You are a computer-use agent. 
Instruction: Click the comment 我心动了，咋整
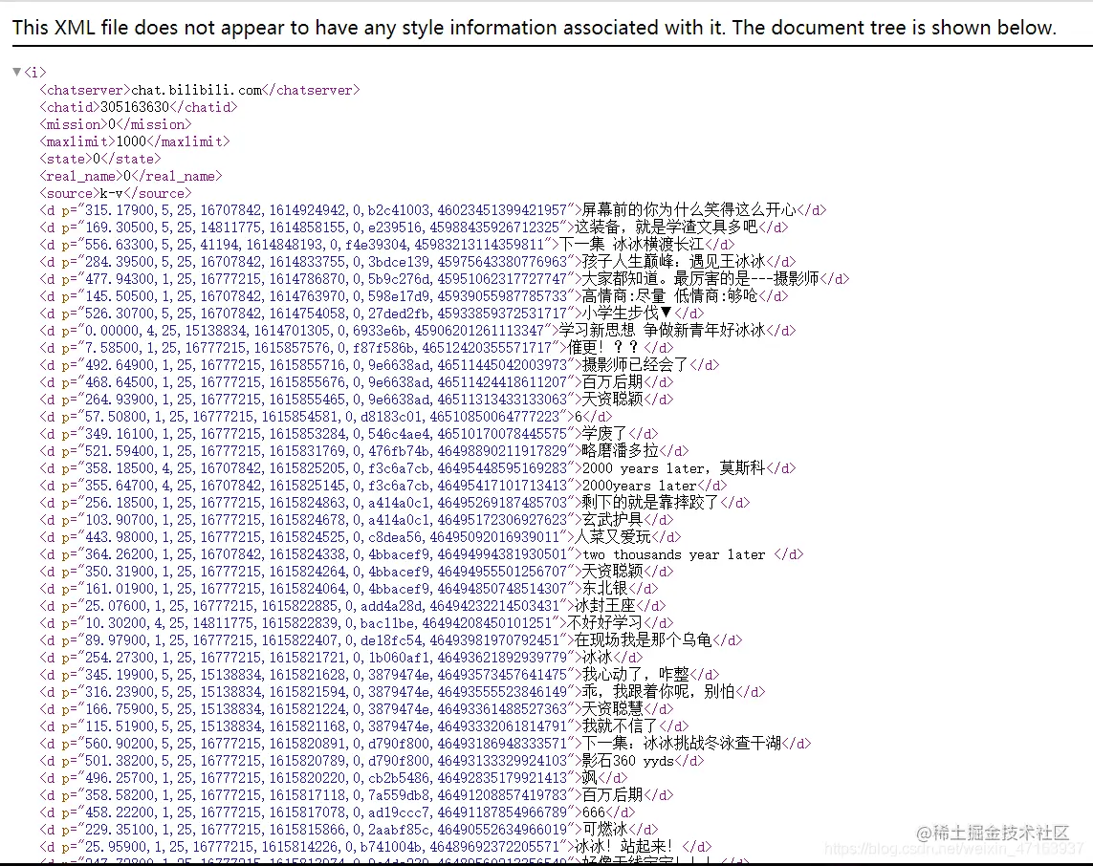pos(636,675)
